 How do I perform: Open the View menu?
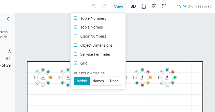point(119,6)
